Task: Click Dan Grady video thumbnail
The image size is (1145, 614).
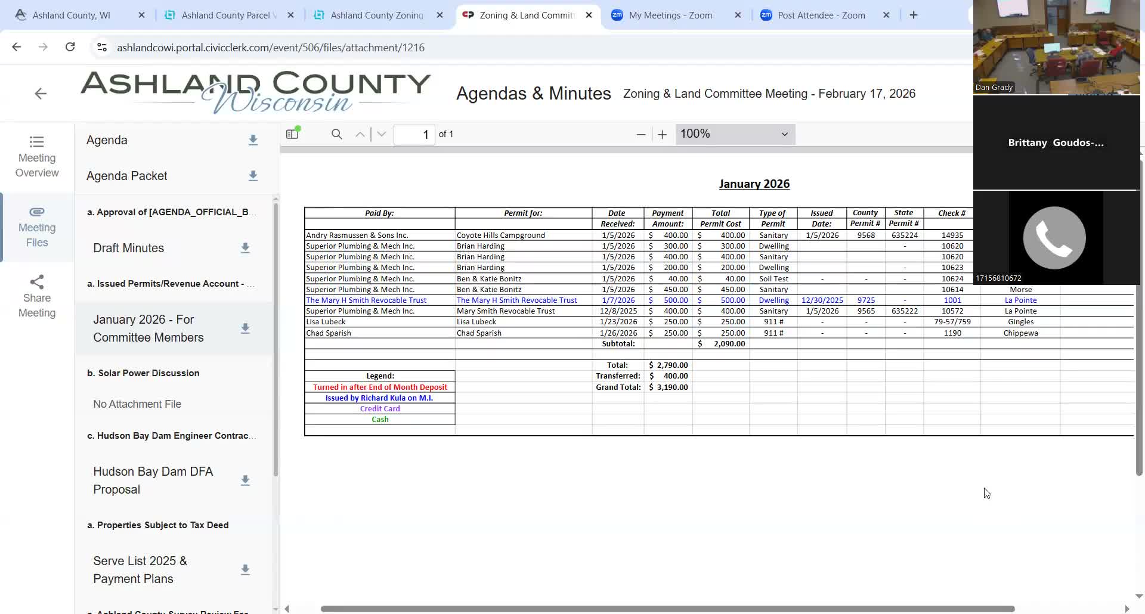Action: [1056, 47]
